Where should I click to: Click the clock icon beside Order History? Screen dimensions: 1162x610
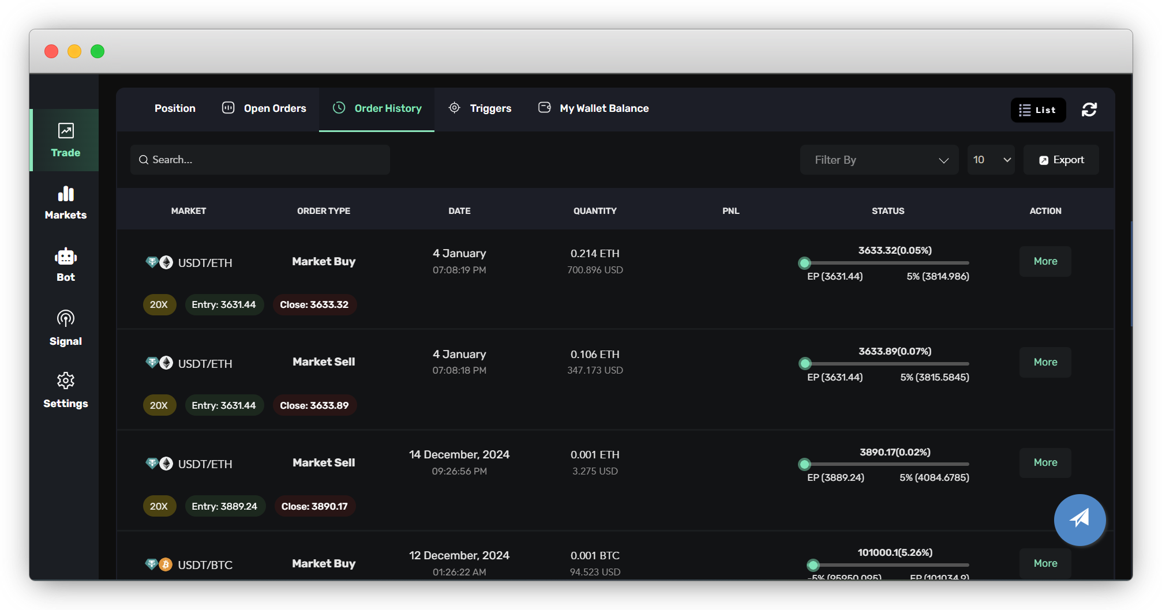pyautogui.click(x=339, y=108)
